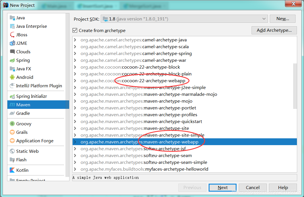Expand myfaces-archetype-helloworld node
304x197 pixels.
pyautogui.click(x=75, y=169)
